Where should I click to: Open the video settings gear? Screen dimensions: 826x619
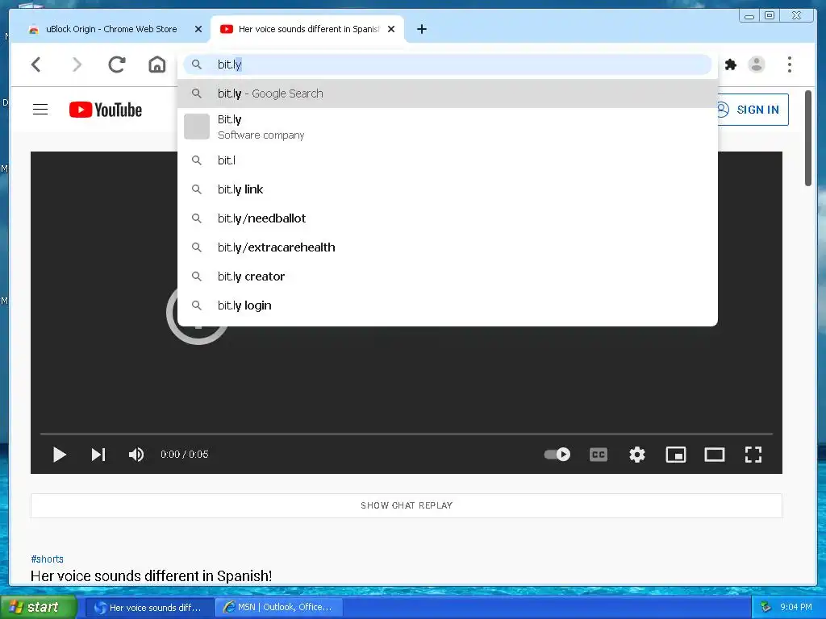(x=637, y=455)
